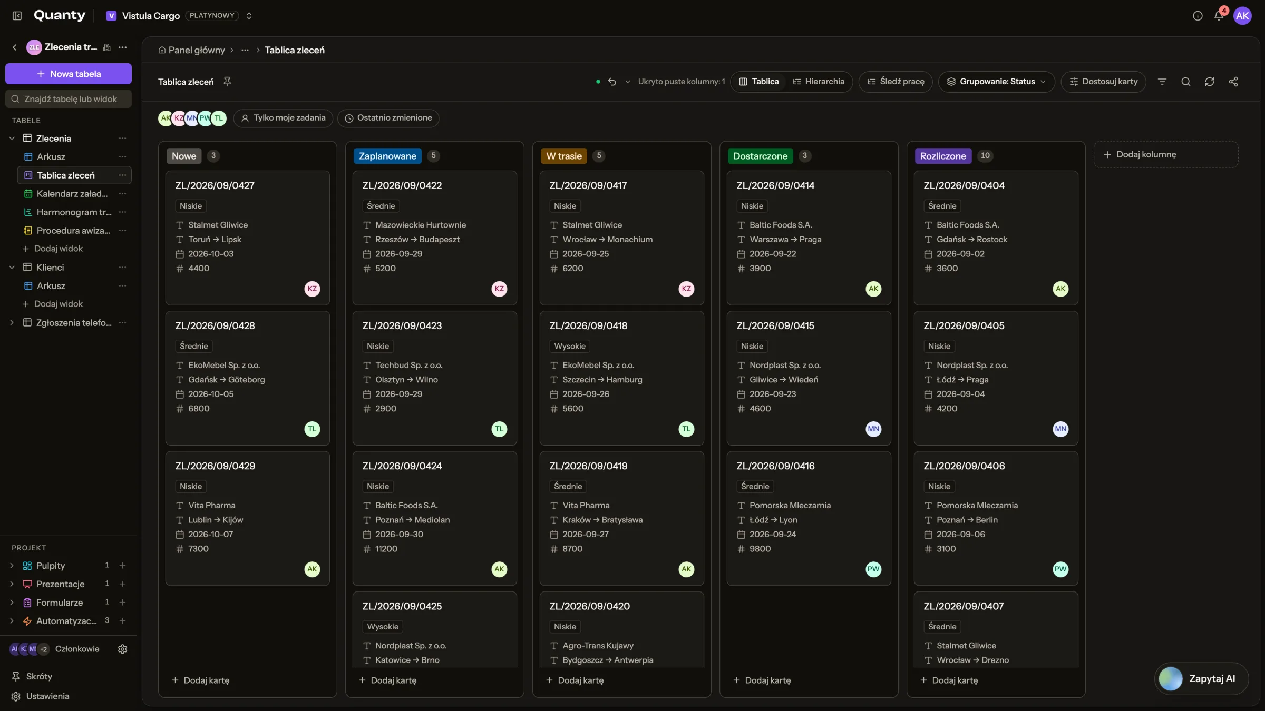Expand Zgłoszenia telefo... table
Viewport: 1265px width, 711px height.
(12, 323)
